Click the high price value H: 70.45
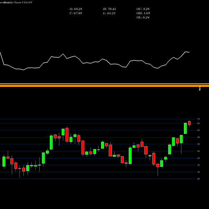Viewport: 209px width, 209px height. coord(110,9)
